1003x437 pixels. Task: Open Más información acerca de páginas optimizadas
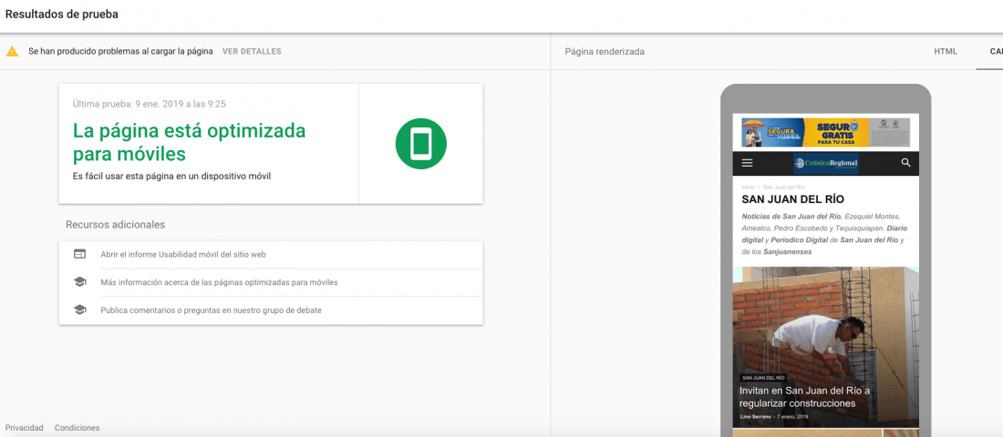pos(219,281)
